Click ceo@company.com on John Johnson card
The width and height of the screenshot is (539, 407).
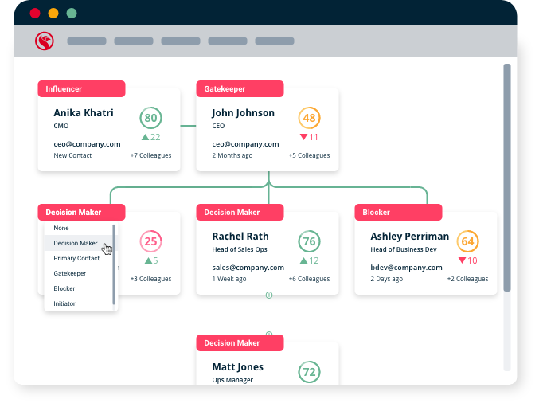[245, 144]
